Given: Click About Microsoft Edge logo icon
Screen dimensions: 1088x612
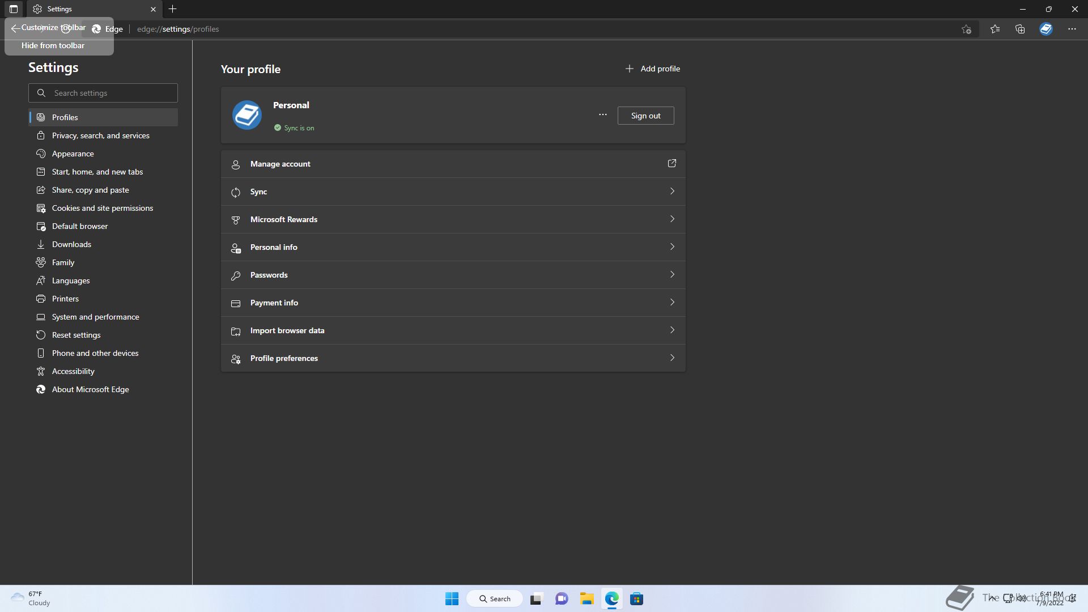Looking at the screenshot, I should point(41,389).
